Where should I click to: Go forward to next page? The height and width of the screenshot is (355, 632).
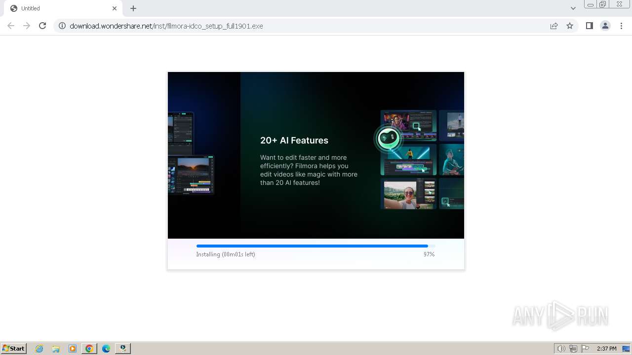pyautogui.click(x=27, y=26)
